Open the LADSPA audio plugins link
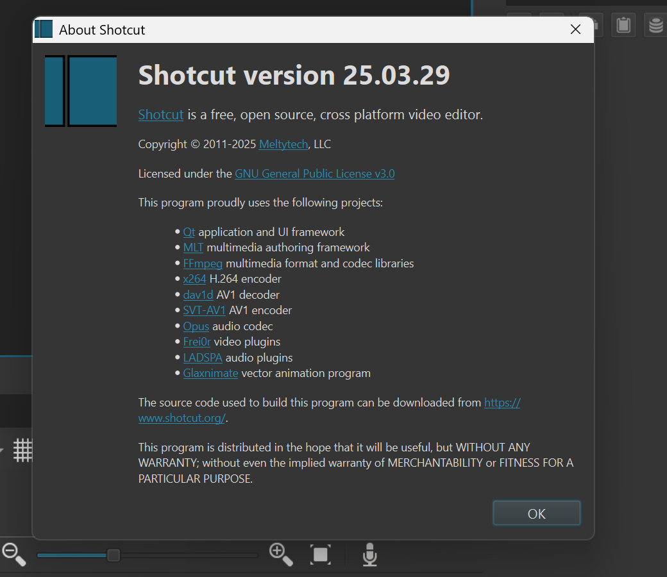 (x=203, y=358)
